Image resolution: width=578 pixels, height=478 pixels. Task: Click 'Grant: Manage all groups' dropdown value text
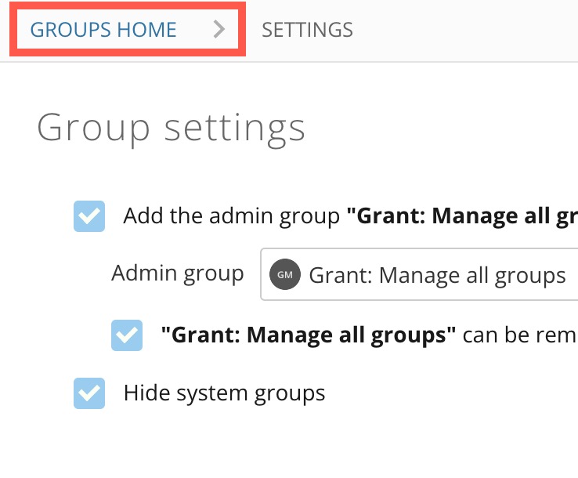(437, 275)
